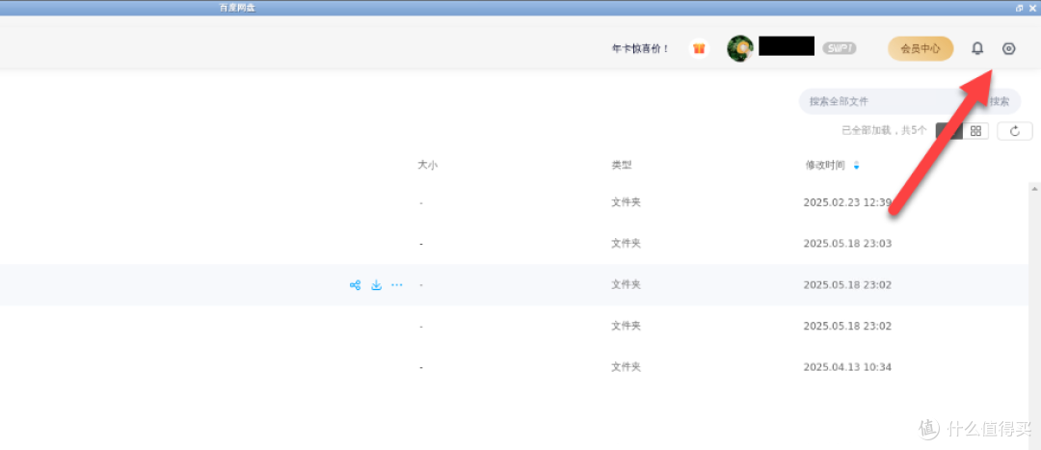Click the SVIP badge
The height and width of the screenshot is (450, 1041).
tap(840, 48)
